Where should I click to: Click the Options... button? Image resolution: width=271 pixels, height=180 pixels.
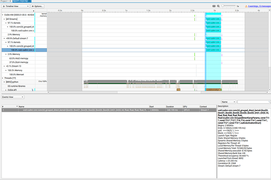tap(38, 6)
